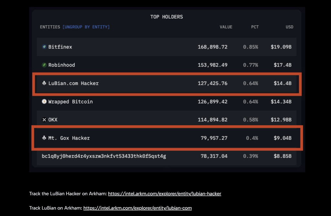Open the lubian-hacker Arkham explorer link

point(165,194)
